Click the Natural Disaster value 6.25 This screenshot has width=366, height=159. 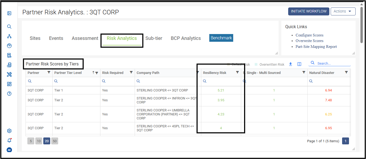coord(329,114)
